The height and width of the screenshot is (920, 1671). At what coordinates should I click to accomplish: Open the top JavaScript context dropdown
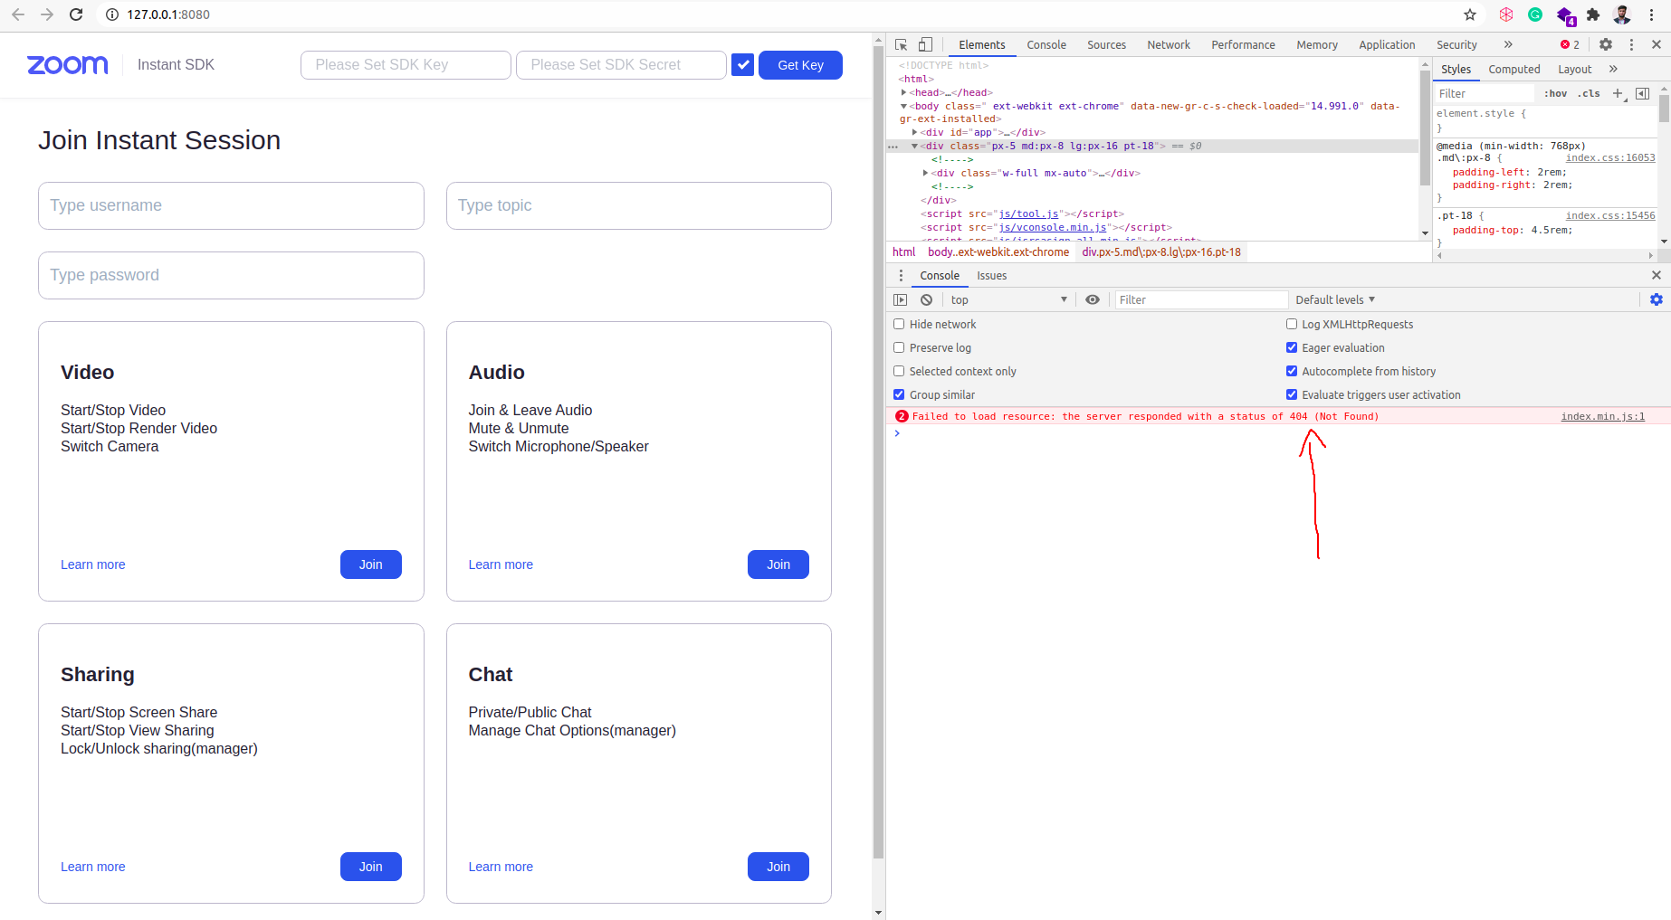pyautogui.click(x=1008, y=299)
